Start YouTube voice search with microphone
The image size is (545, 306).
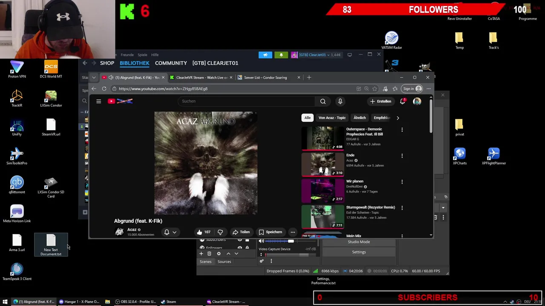pyautogui.click(x=340, y=101)
